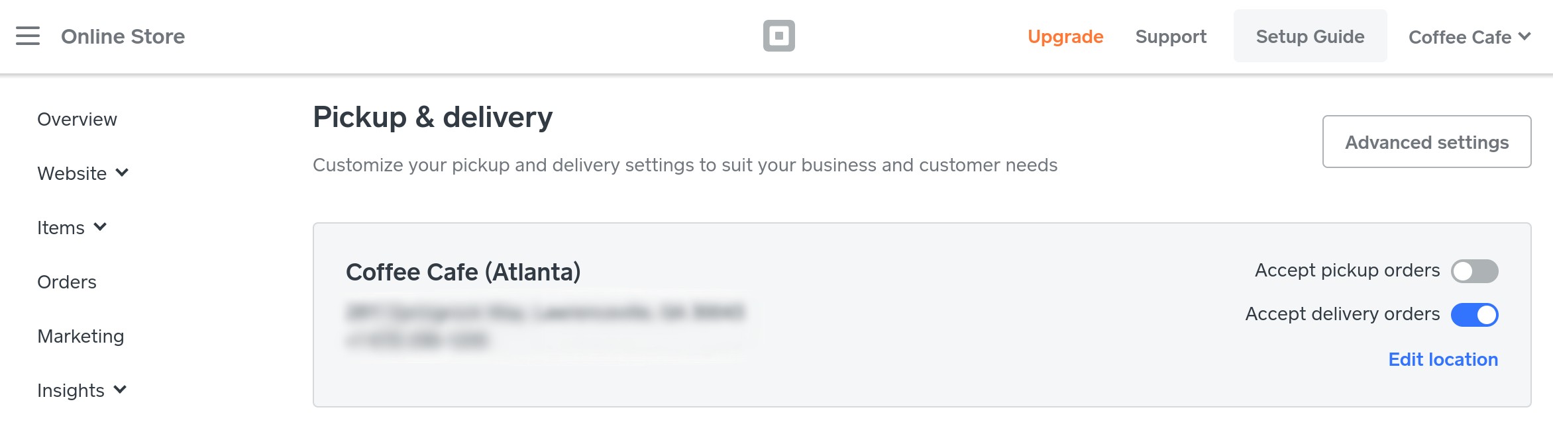This screenshot has width=1553, height=426.
Task: Click the Setup Guide button
Action: point(1310,36)
